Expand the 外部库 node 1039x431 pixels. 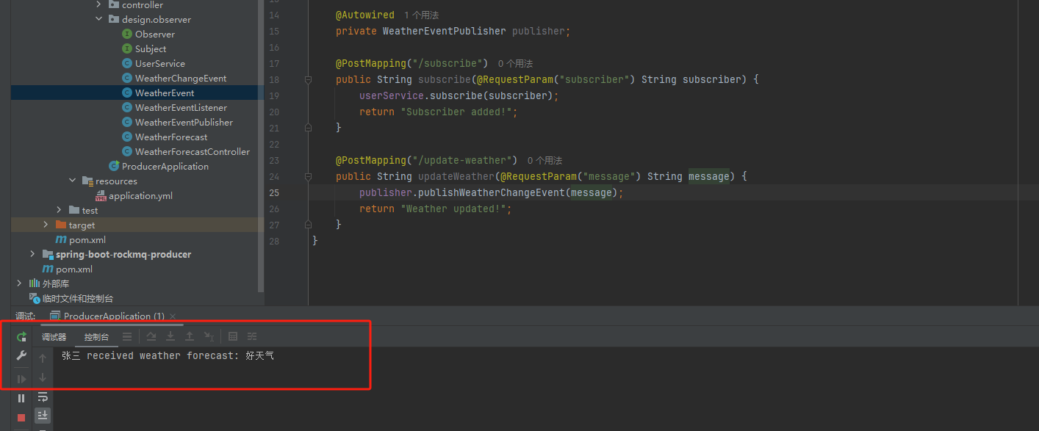click(x=20, y=283)
